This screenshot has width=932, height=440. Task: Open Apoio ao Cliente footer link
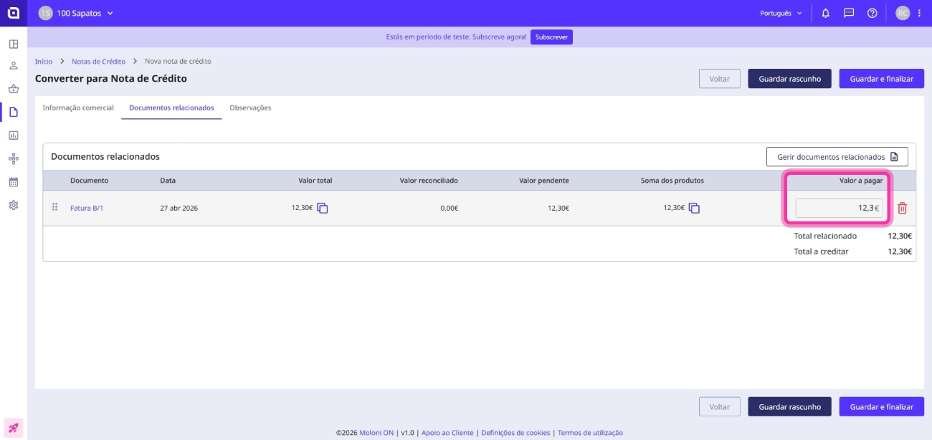click(447, 433)
